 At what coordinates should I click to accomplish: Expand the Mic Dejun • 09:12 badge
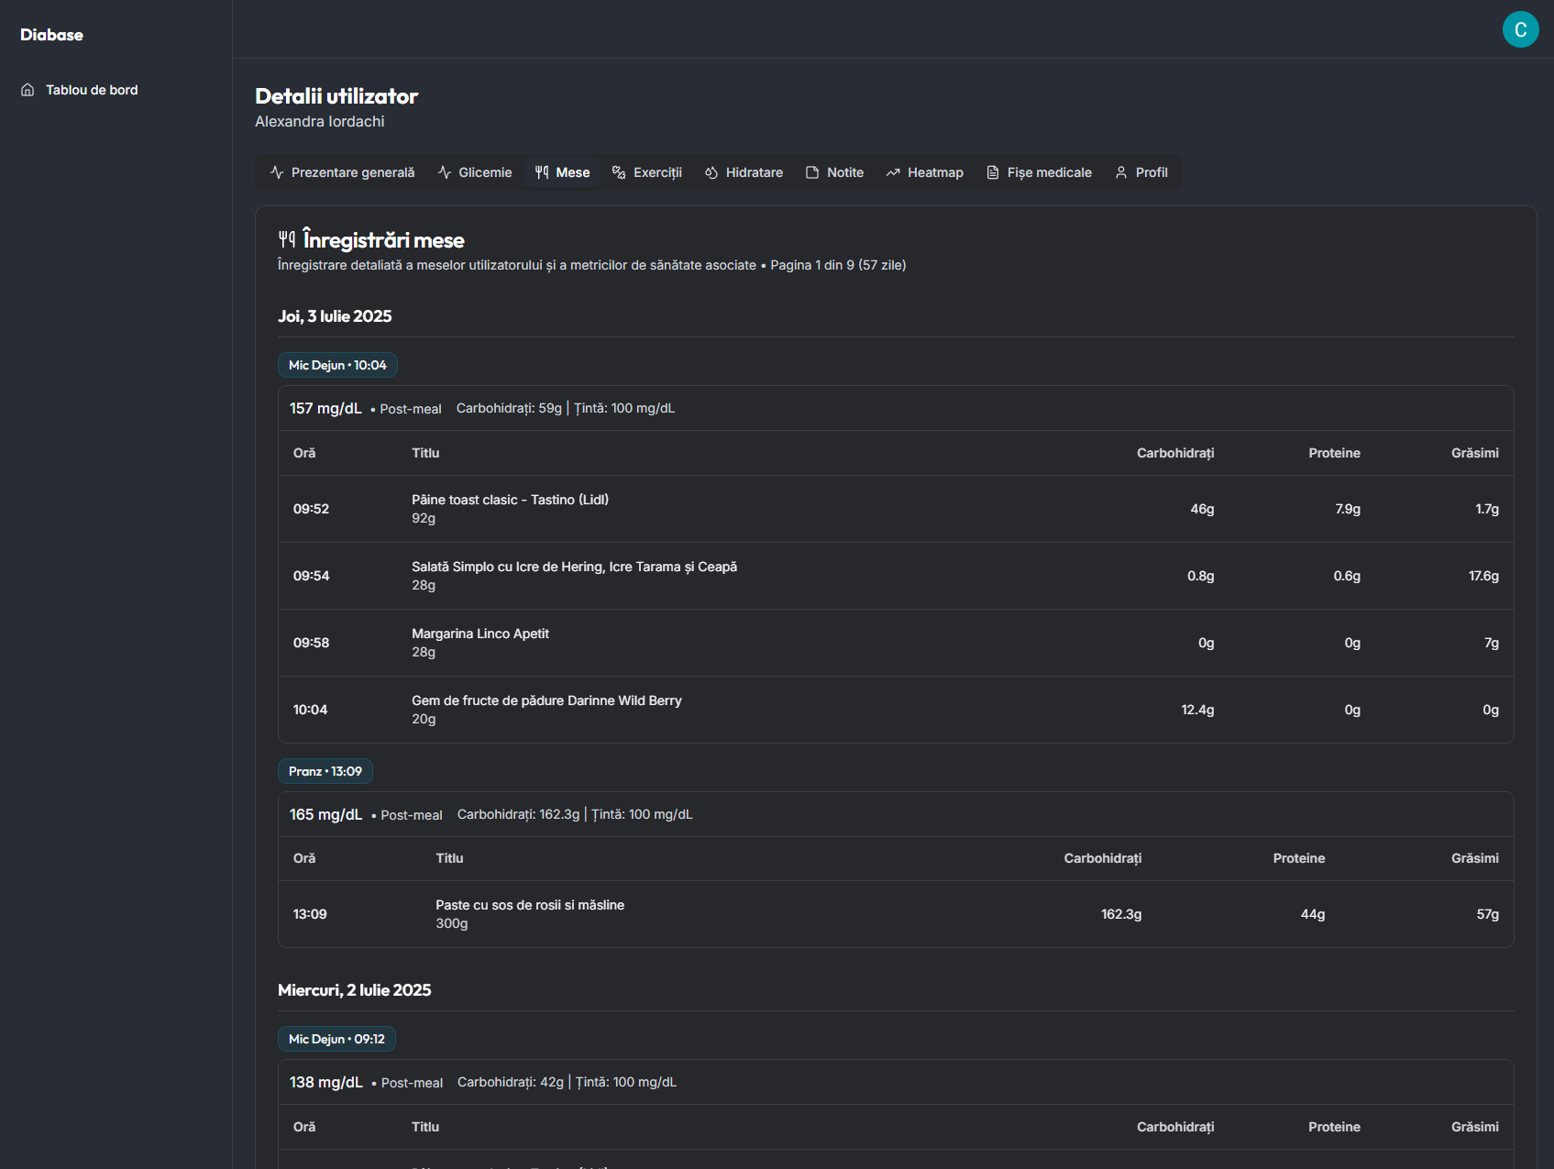point(336,1038)
